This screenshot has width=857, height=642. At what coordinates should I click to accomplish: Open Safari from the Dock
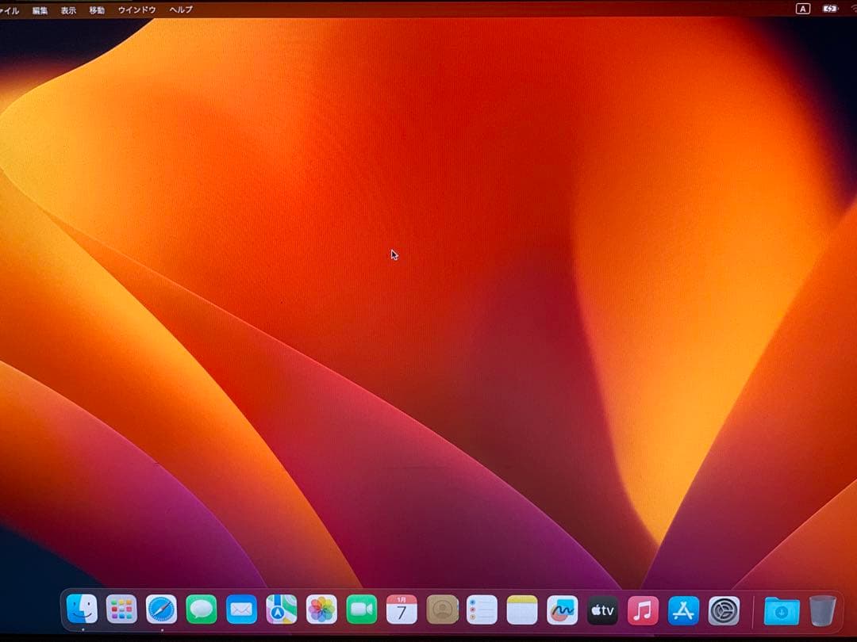(161, 609)
